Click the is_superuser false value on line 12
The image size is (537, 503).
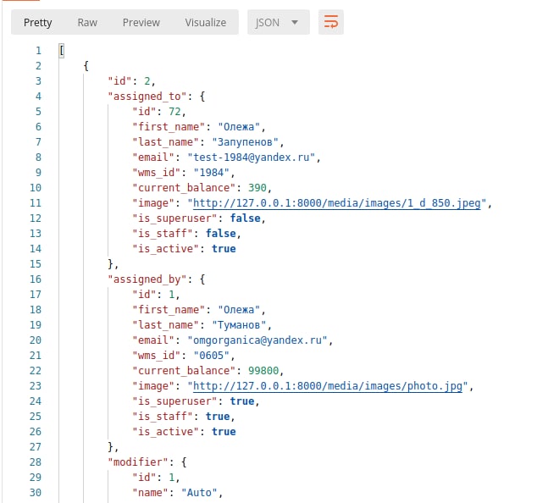tap(246, 218)
